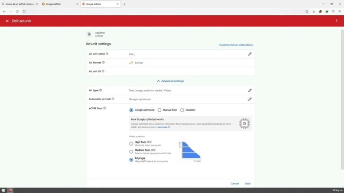Click the AppTest Android app icon
The image size is (344, 193).
[x=89, y=34]
